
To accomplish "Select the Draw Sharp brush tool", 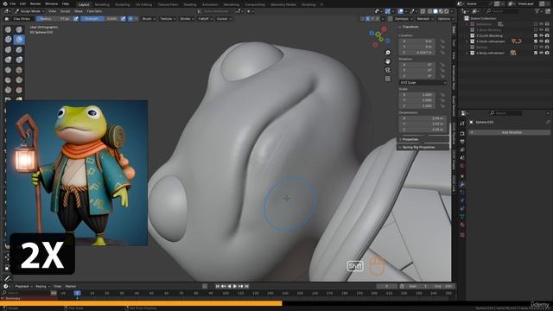I will tap(19, 29).
